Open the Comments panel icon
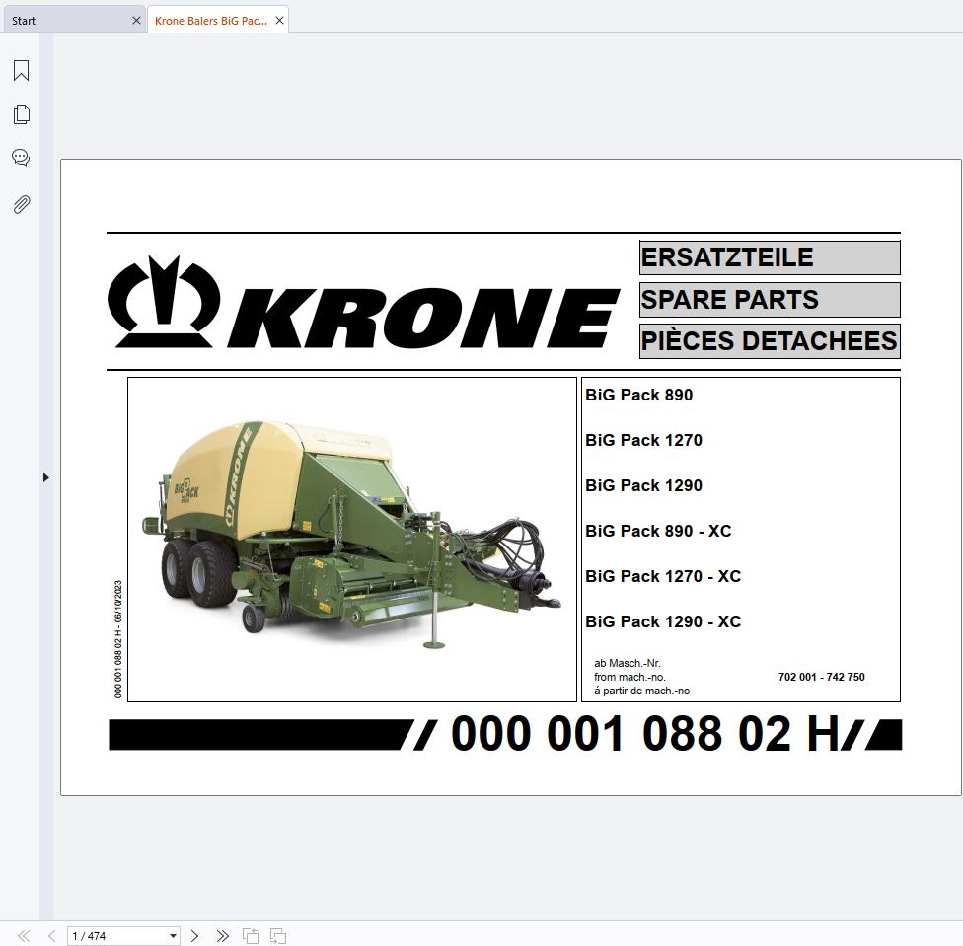Viewport: 963px width, 946px height. coord(21,158)
